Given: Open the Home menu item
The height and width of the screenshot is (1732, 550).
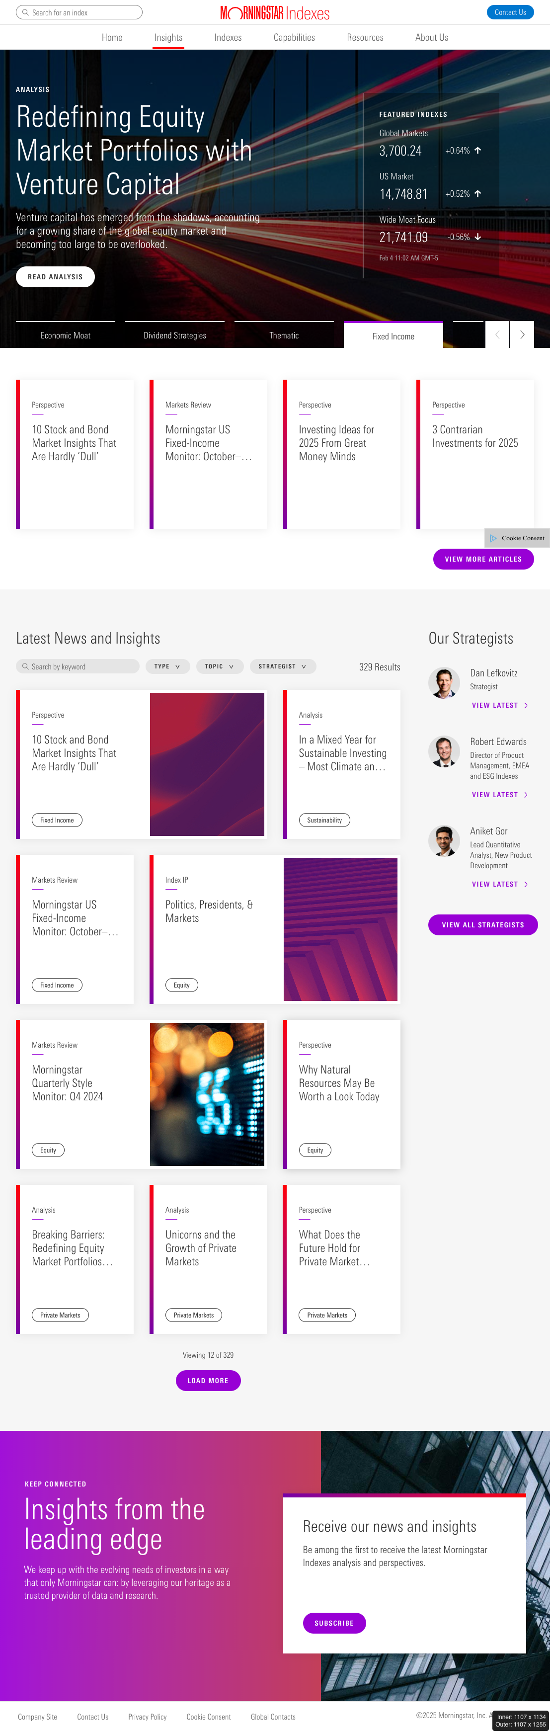Looking at the screenshot, I should (112, 38).
